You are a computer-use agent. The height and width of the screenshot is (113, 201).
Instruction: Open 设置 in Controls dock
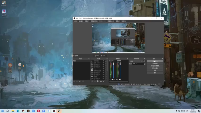coord(155,71)
